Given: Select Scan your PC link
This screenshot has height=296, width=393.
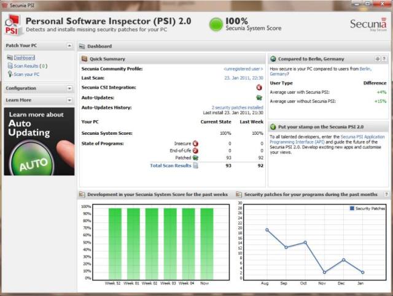Looking at the screenshot, I should pos(26,74).
